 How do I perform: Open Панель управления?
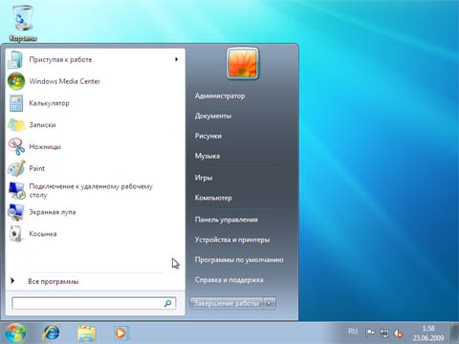[226, 220]
